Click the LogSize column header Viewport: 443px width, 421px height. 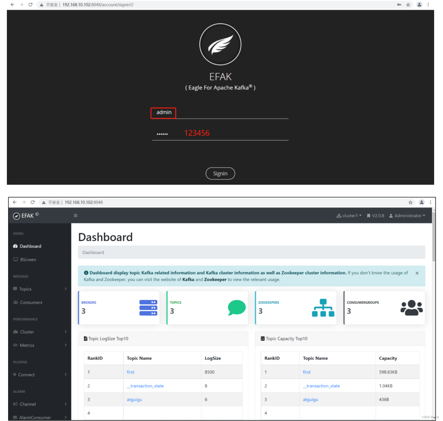tap(213, 358)
